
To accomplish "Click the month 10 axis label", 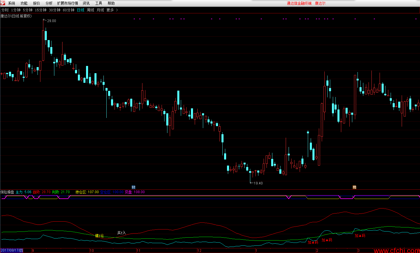I will point(92,251).
